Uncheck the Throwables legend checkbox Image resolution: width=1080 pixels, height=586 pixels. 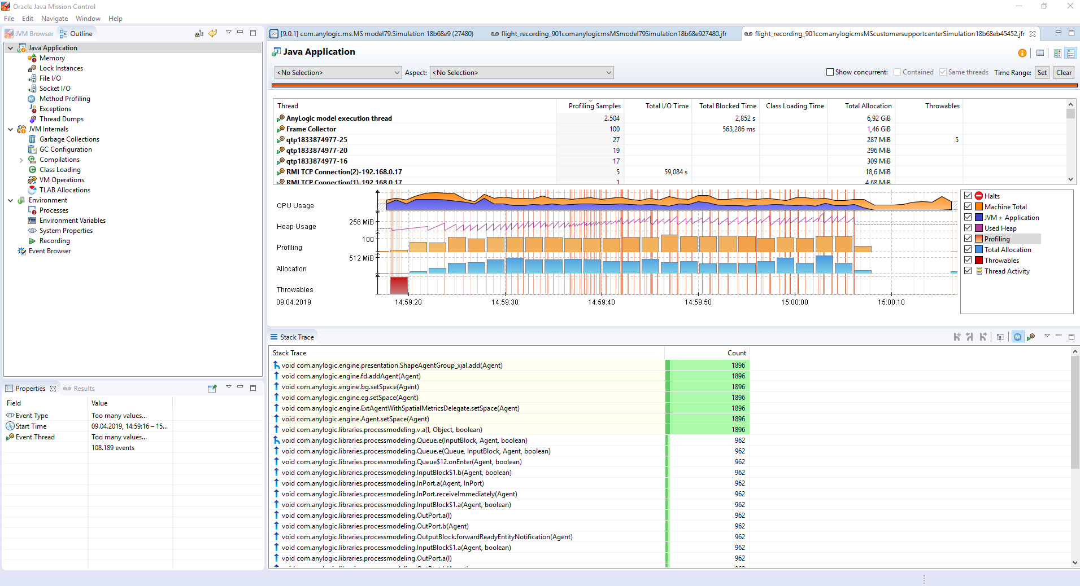coord(968,260)
